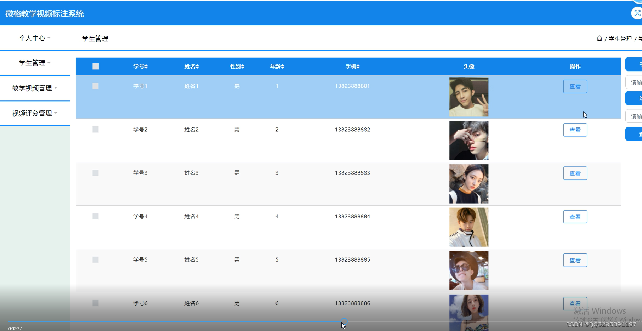Viewport: 642px width, 331px height.
Task: Open avatar photo of 姓名6
Action: tap(469, 313)
